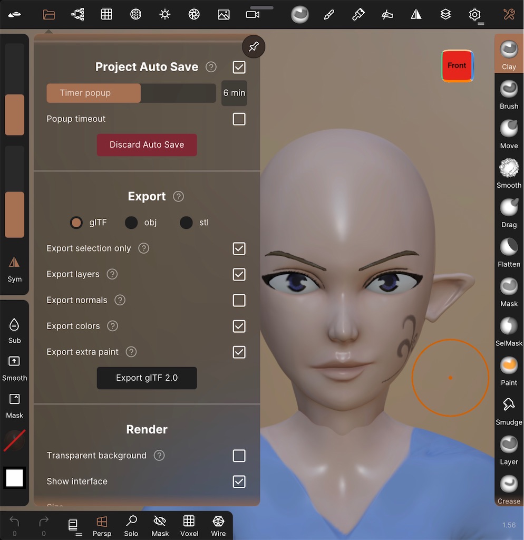
Task: Click the 6 min timer value field
Action: (x=234, y=93)
